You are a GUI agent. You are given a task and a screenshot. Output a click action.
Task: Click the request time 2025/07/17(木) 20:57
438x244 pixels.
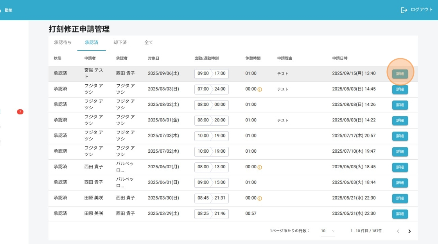(354, 136)
